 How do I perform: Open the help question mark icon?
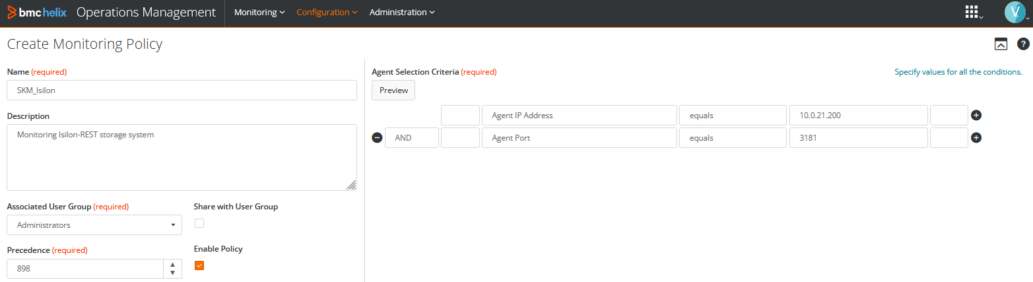(x=1023, y=44)
